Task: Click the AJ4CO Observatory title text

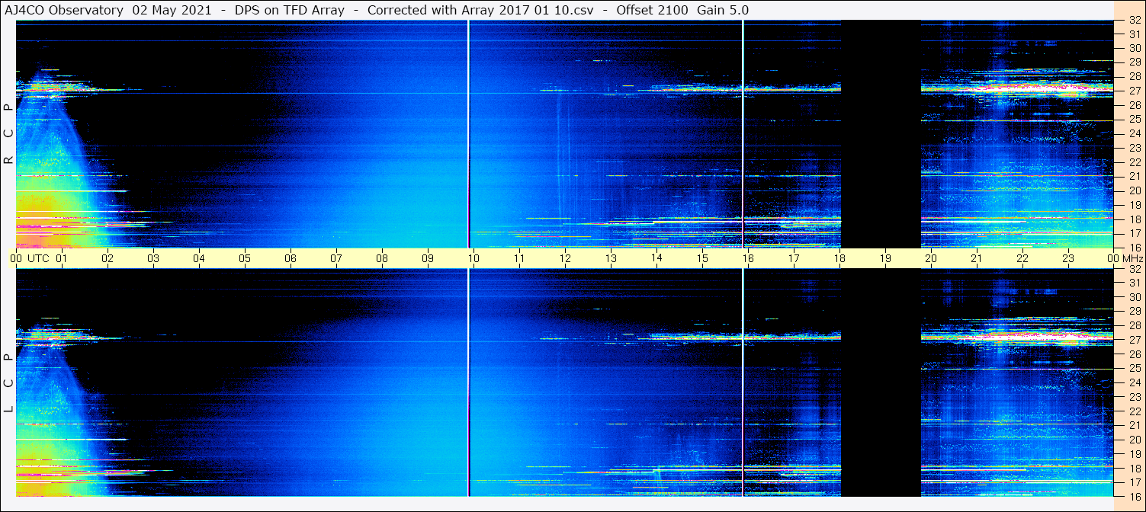Action: [66, 10]
